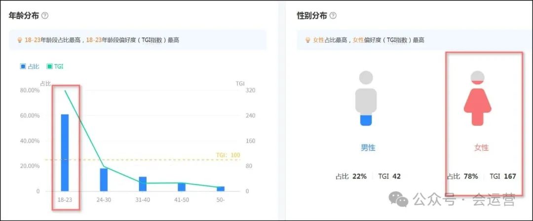Image resolution: width=533 pixels, height=221 pixels.
Task: Click the 女性 占比 78% value
Action: 462,177
